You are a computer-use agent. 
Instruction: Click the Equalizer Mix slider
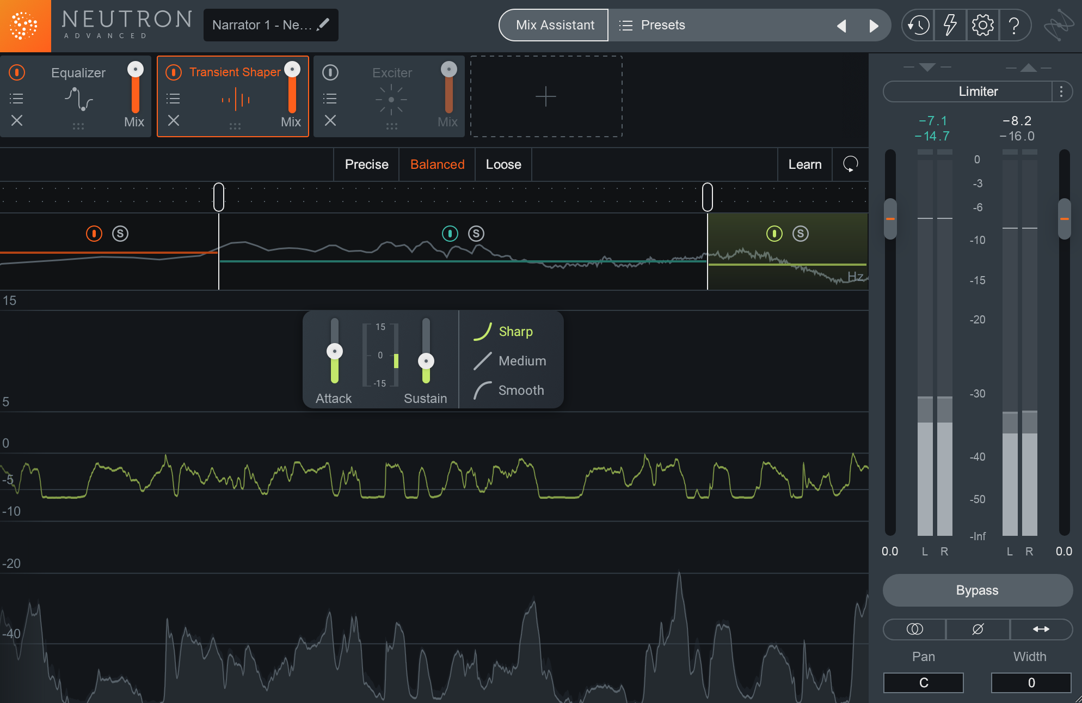pyautogui.click(x=136, y=87)
